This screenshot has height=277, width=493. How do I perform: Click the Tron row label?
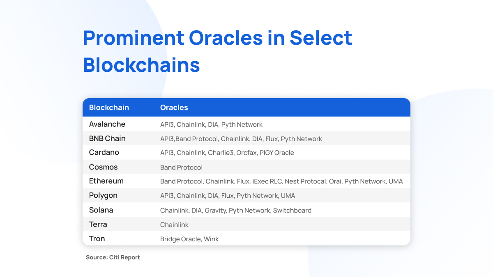97,239
